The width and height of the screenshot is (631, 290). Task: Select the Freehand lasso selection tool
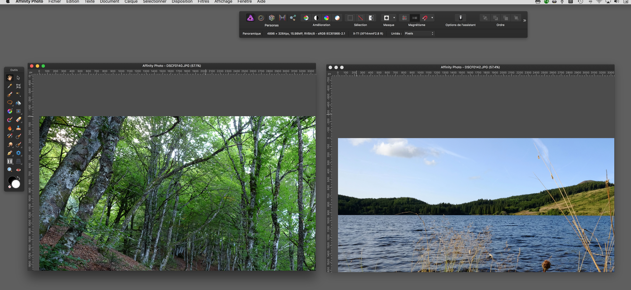pyautogui.click(x=9, y=103)
